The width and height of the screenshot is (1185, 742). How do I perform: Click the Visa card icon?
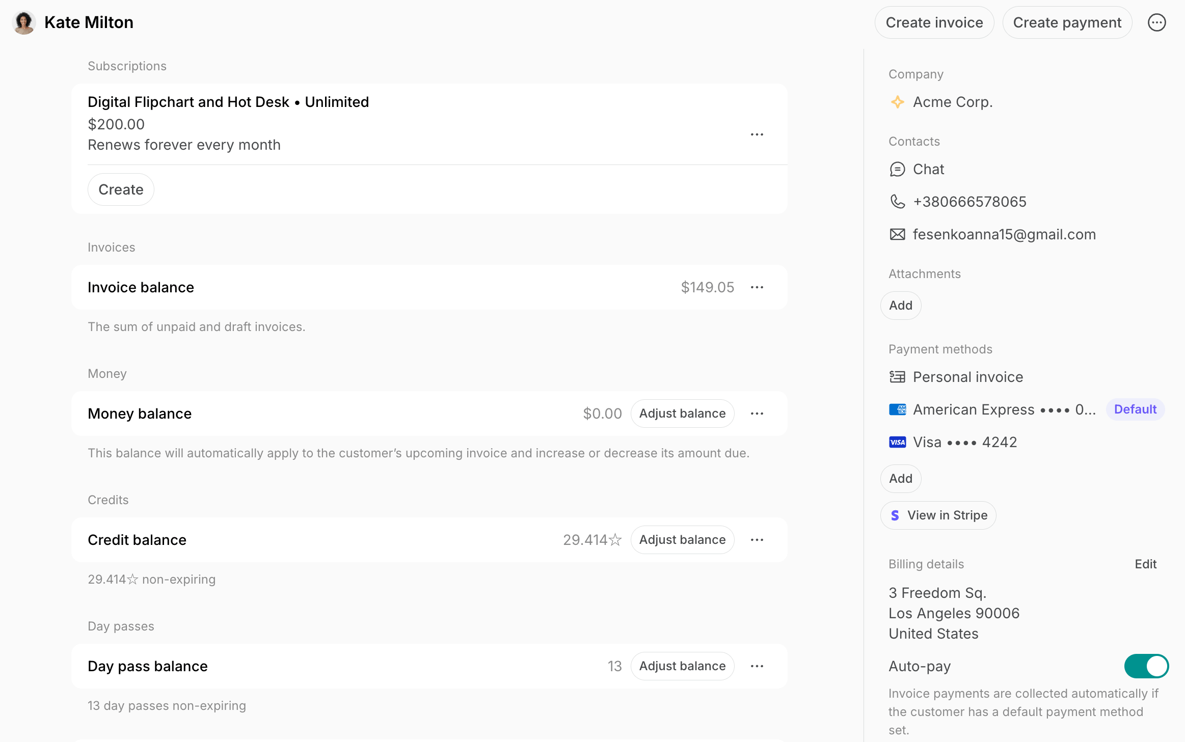tap(897, 442)
